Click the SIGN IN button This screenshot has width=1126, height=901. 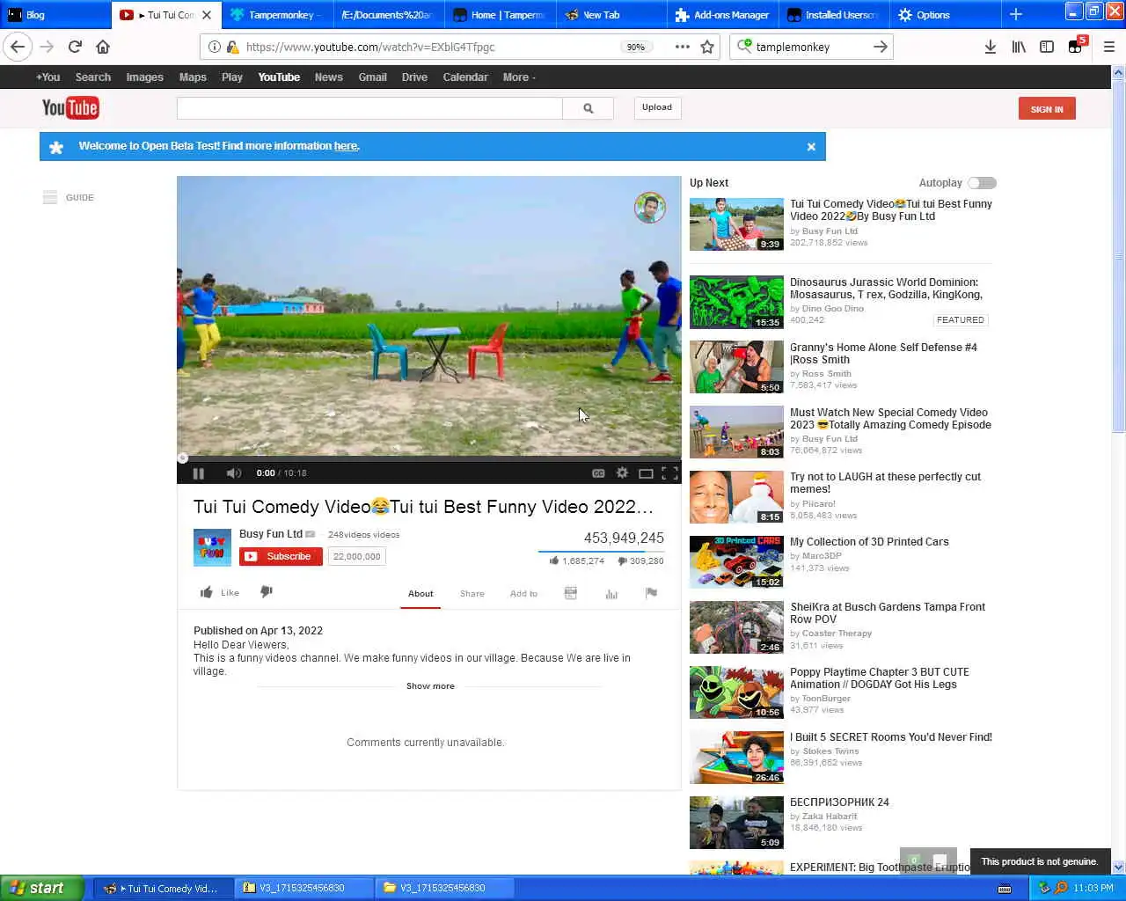click(1047, 109)
